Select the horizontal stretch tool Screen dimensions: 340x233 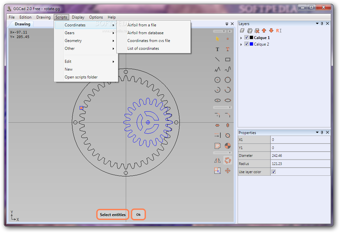pyautogui.click(x=217, y=125)
